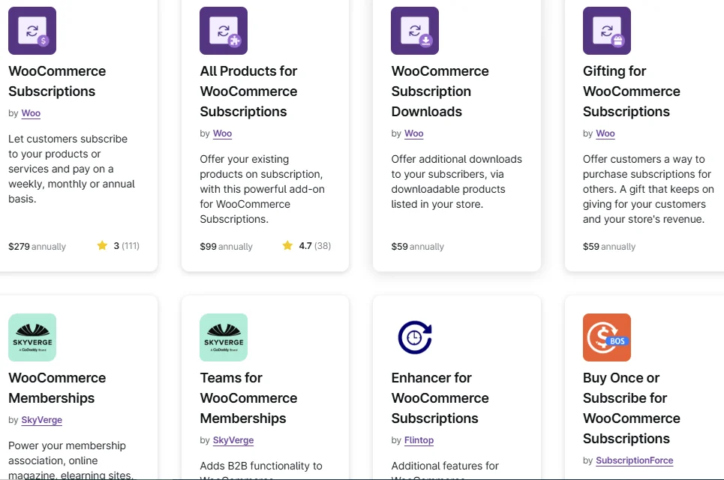Click the star rating icon beside 4.7 (38)
Viewport: 724px width, 480px height.
pyautogui.click(x=287, y=245)
